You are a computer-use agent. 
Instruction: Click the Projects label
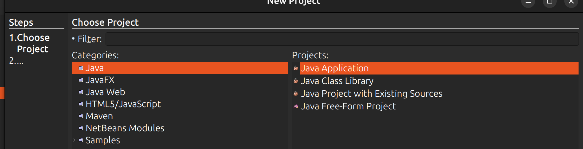(x=310, y=55)
